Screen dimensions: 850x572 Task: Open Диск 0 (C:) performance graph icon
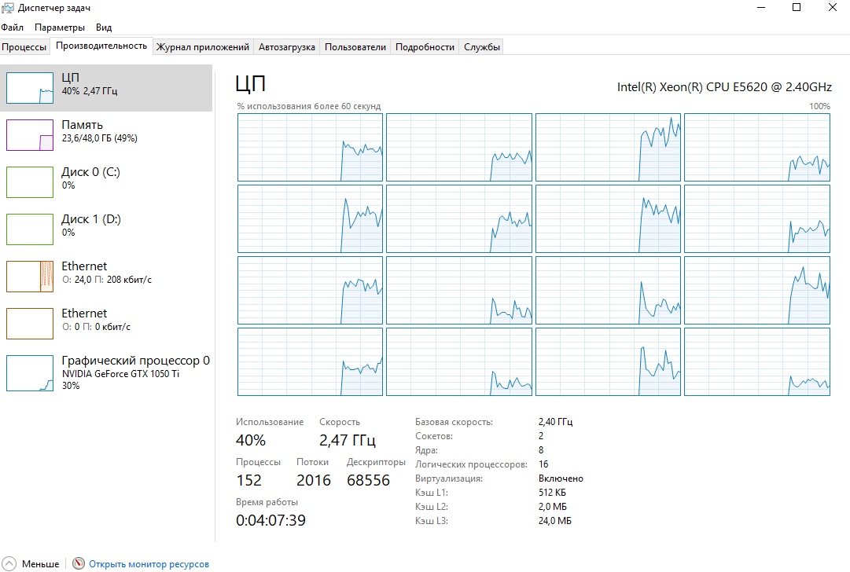(30, 181)
